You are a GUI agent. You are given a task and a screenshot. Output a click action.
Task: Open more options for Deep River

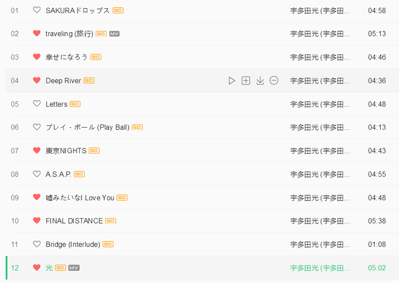click(x=274, y=80)
